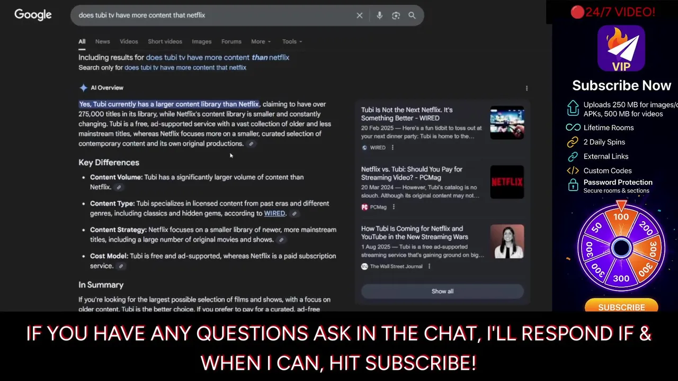The image size is (678, 381).
Task: Open 'Tubi Is Not the Next Netflix' article
Action: click(407, 114)
